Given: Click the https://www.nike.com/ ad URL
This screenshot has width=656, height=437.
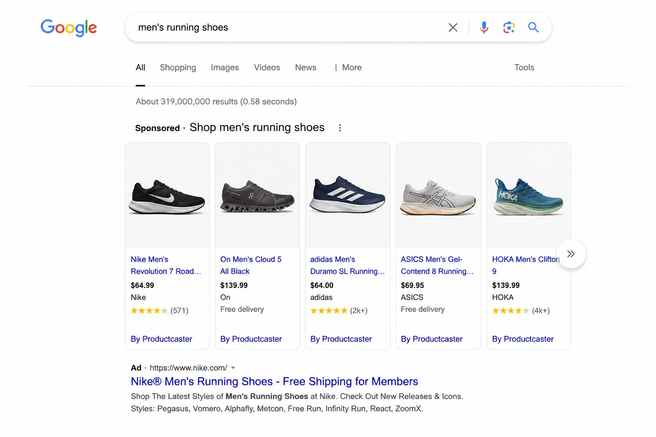Looking at the screenshot, I should coord(188,368).
